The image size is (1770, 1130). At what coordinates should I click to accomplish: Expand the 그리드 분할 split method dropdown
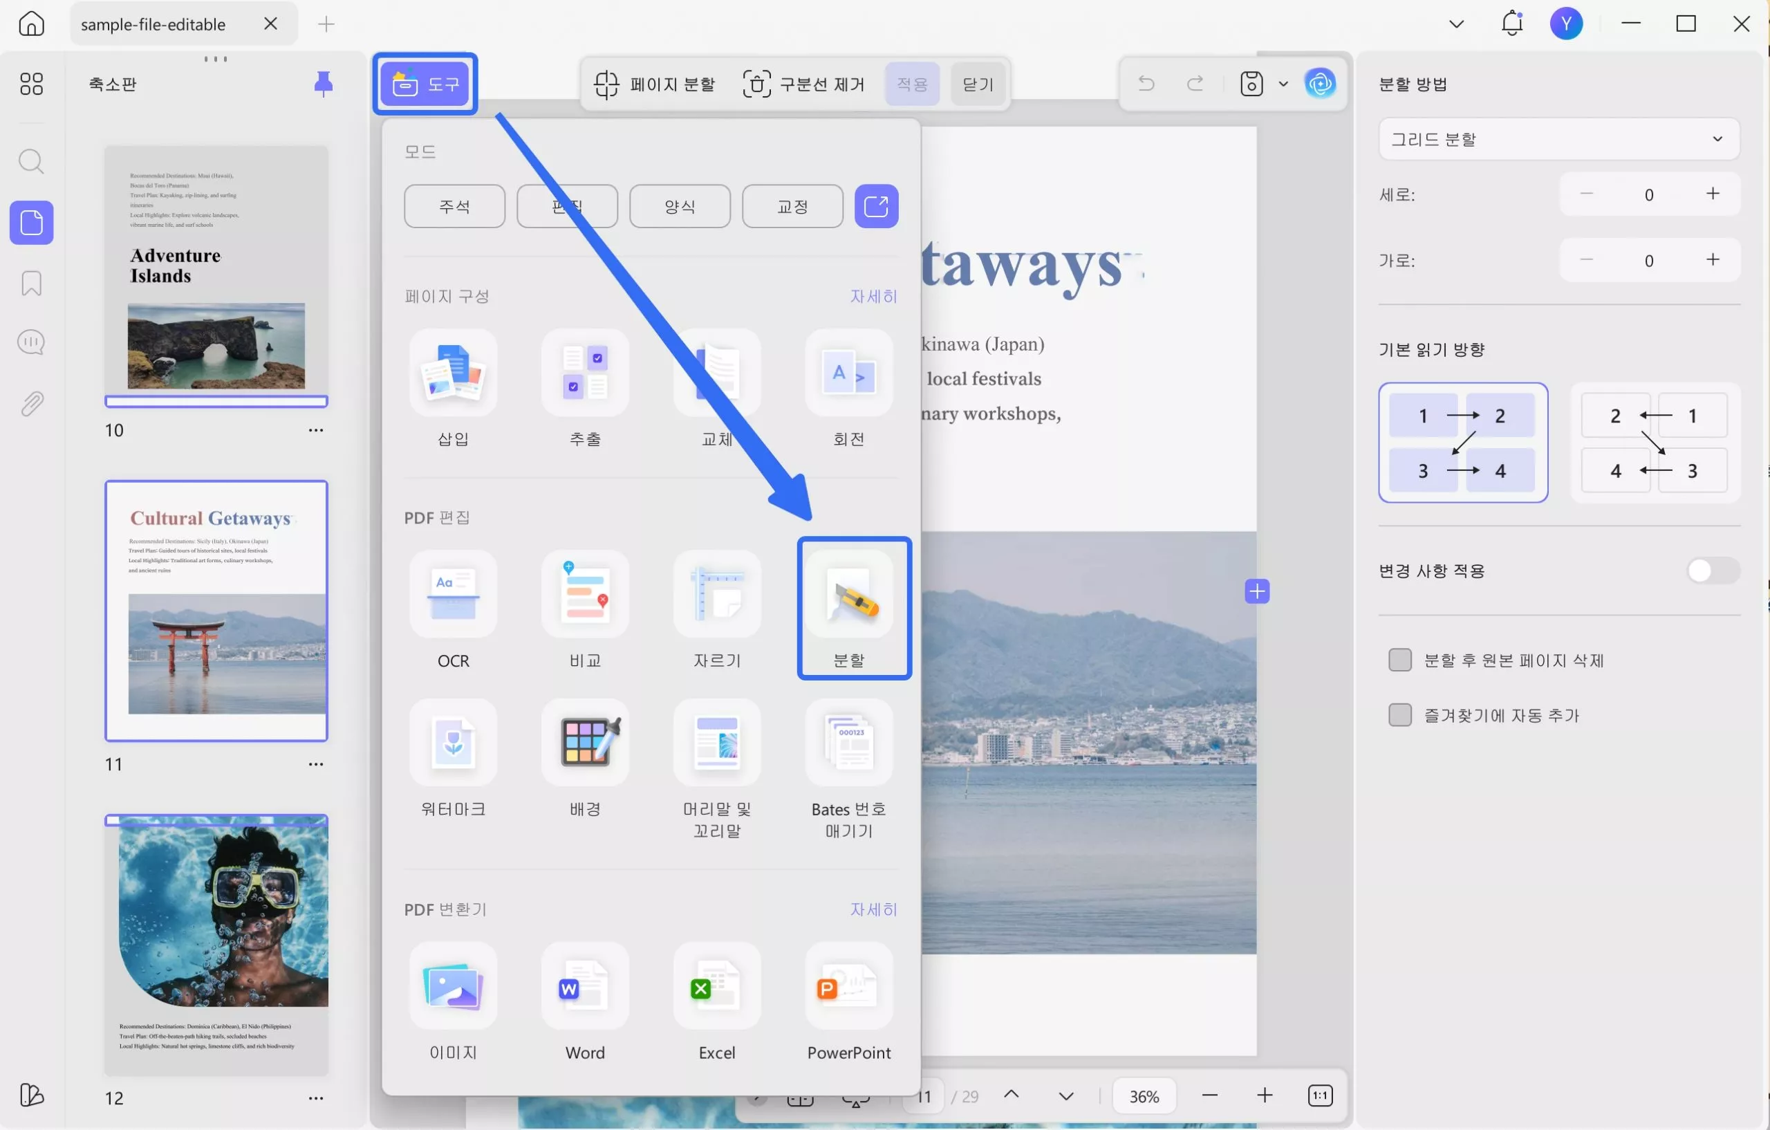(x=1558, y=139)
